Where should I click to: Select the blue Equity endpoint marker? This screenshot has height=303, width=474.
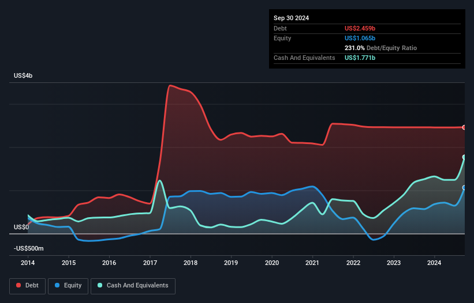pyautogui.click(x=464, y=188)
